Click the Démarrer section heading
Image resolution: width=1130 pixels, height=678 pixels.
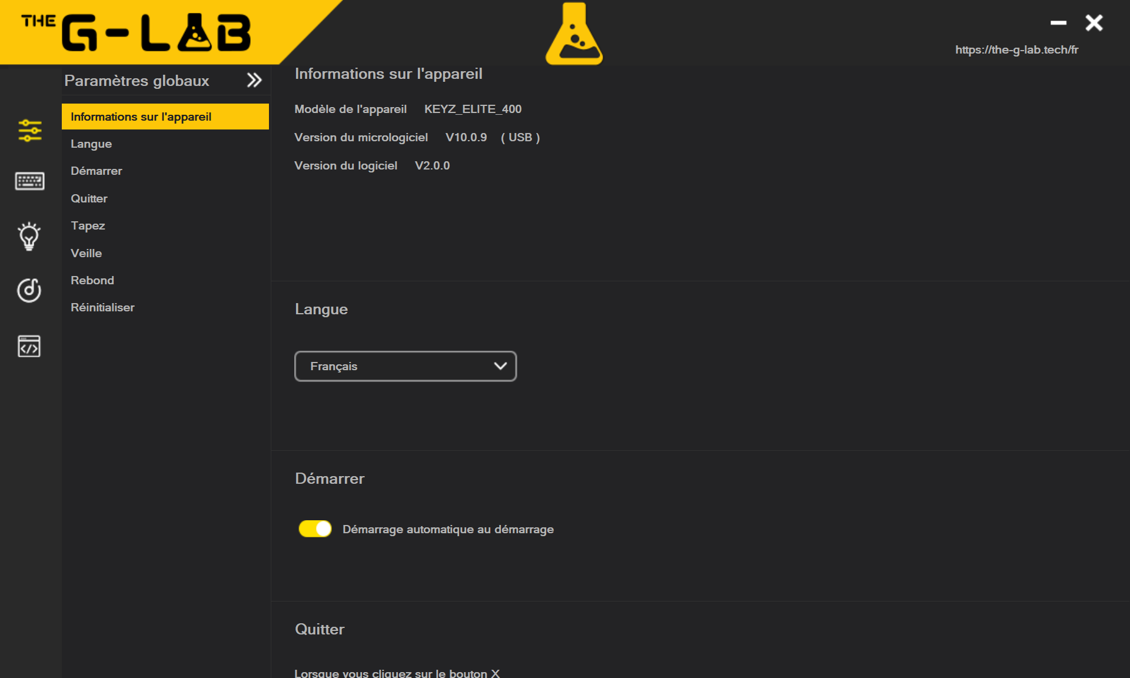coord(330,478)
